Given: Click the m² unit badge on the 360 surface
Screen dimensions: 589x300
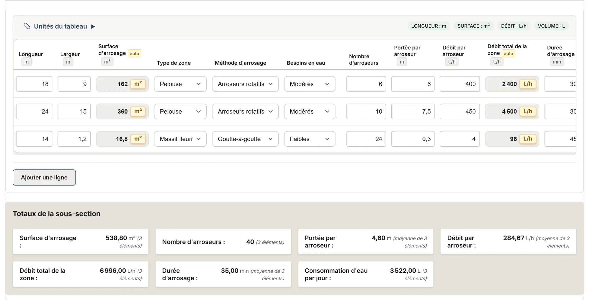Looking at the screenshot, I should [x=138, y=111].
